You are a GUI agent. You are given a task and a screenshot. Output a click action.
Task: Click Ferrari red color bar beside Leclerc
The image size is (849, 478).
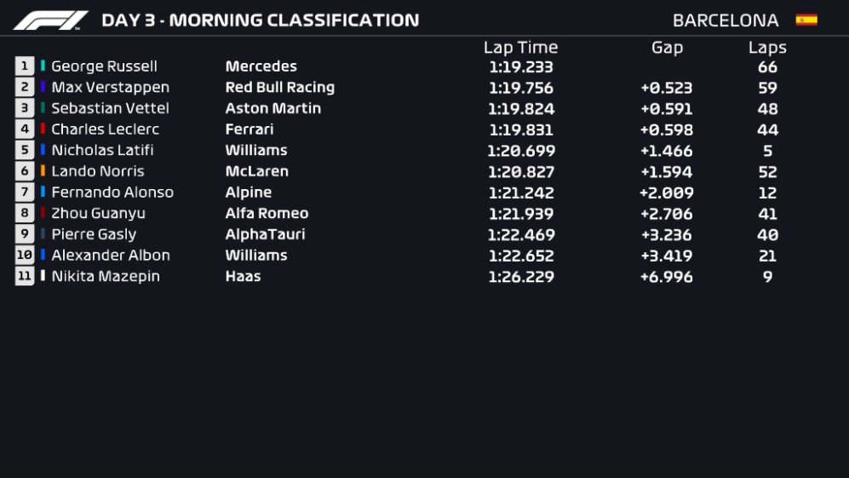[x=43, y=130]
